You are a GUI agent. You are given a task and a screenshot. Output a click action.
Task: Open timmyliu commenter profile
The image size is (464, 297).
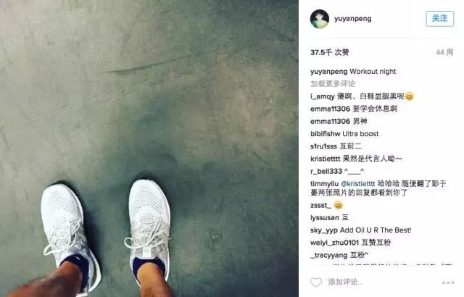point(324,183)
